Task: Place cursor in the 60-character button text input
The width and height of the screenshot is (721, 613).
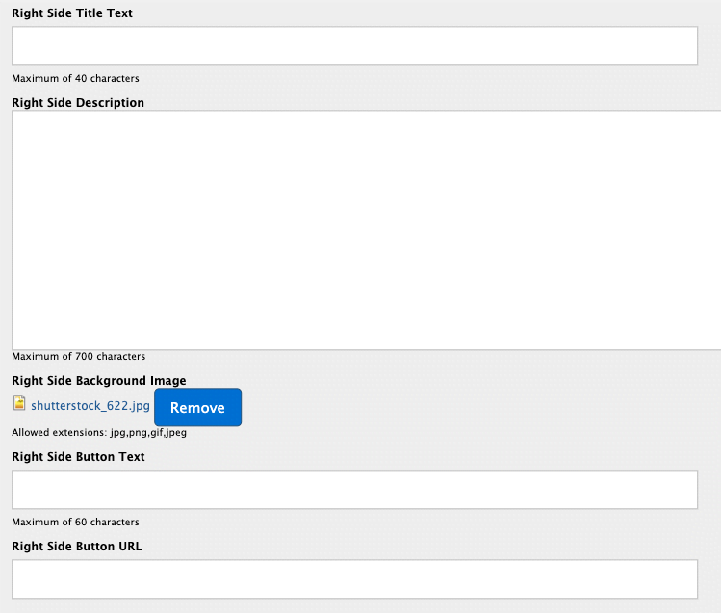Action: pyautogui.click(x=354, y=490)
